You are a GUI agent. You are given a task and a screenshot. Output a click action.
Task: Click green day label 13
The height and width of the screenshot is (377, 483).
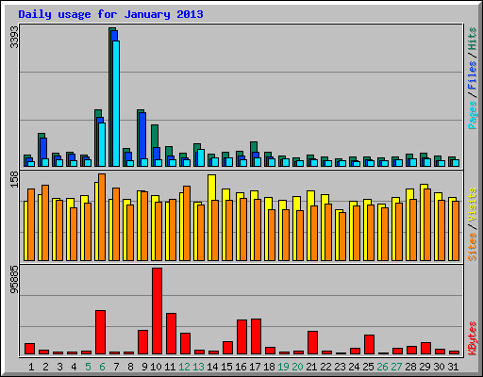point(198,367)
